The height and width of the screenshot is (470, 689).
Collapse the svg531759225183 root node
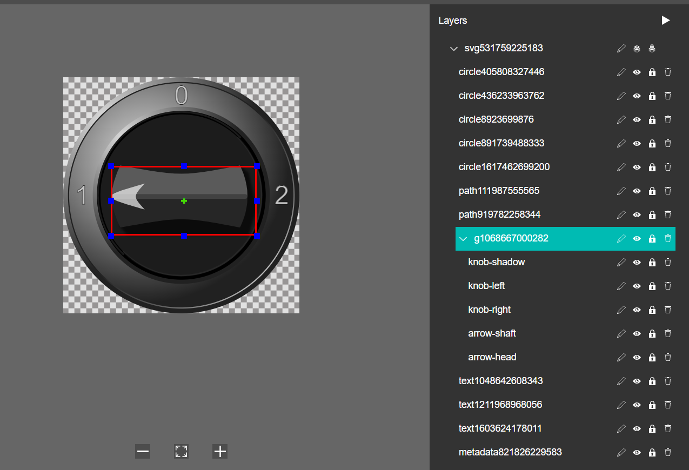453,49
